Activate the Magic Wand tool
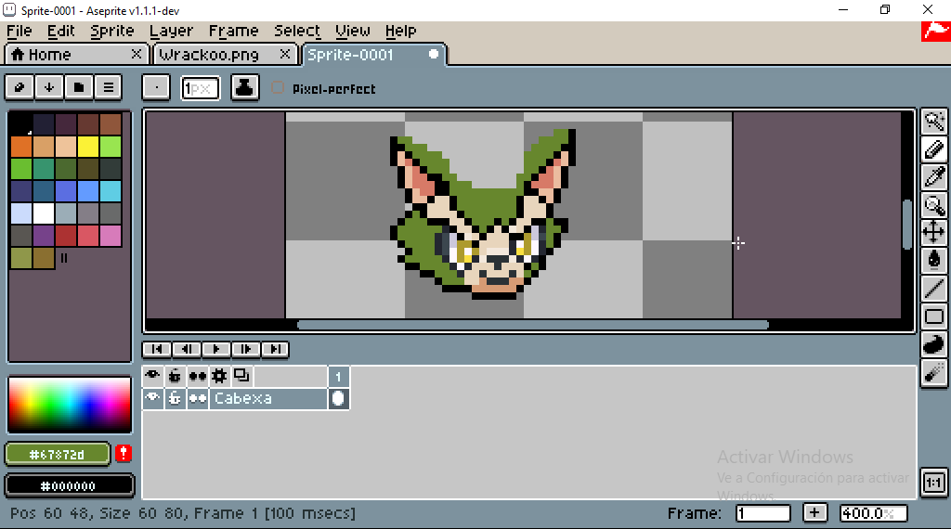This screenshot has height=529, width=951. 934,121
